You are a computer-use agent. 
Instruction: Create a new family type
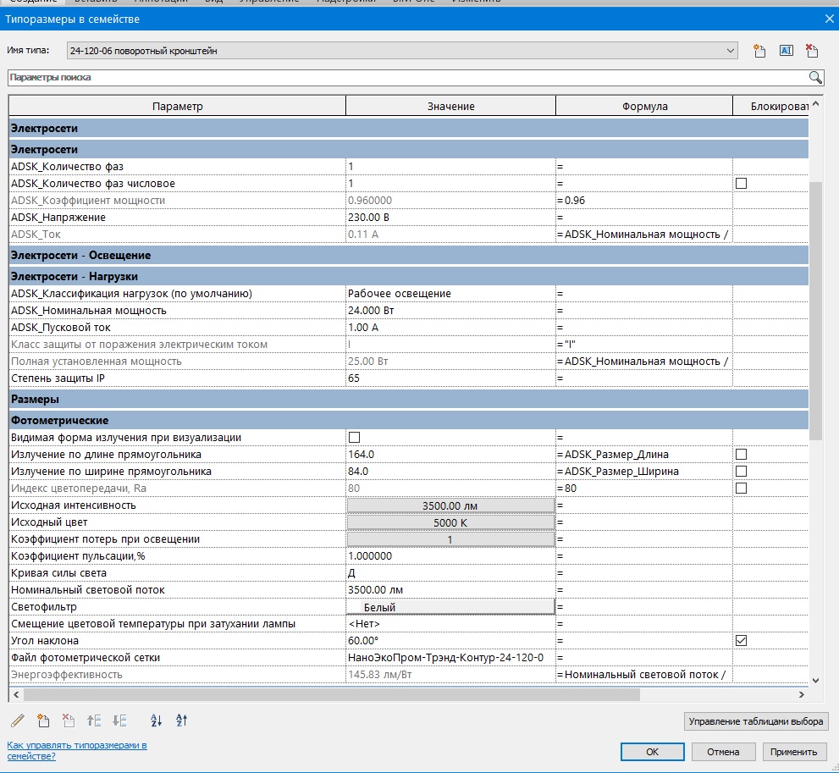(759, 51)
